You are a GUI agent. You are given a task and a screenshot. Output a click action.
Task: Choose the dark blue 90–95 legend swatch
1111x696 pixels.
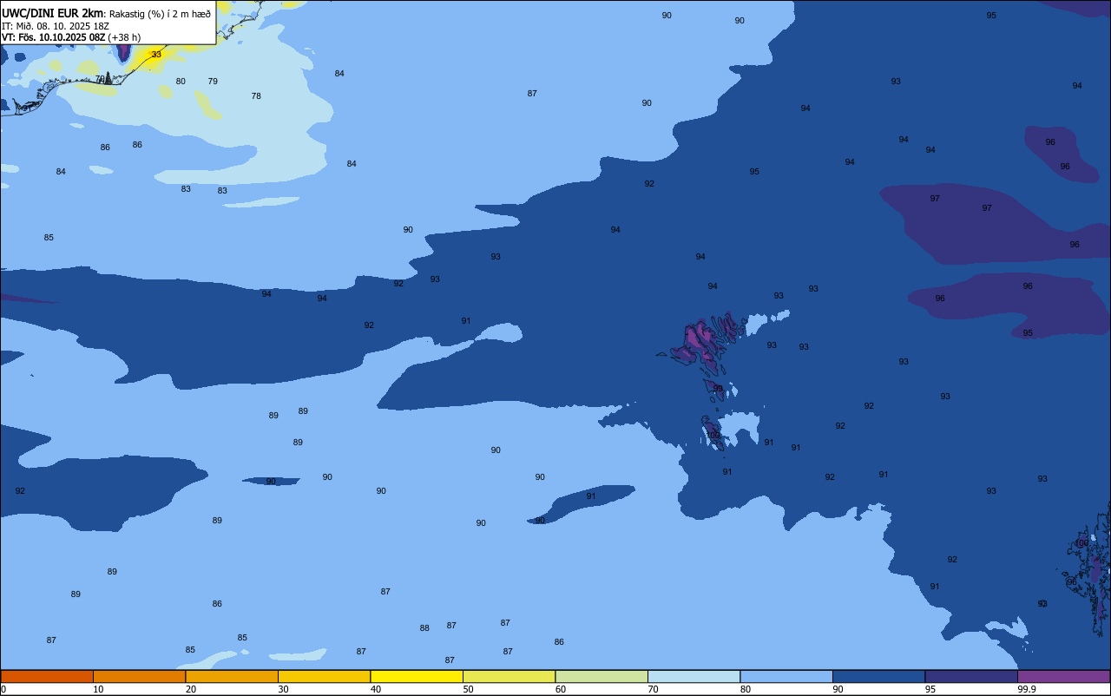(878, 676)
